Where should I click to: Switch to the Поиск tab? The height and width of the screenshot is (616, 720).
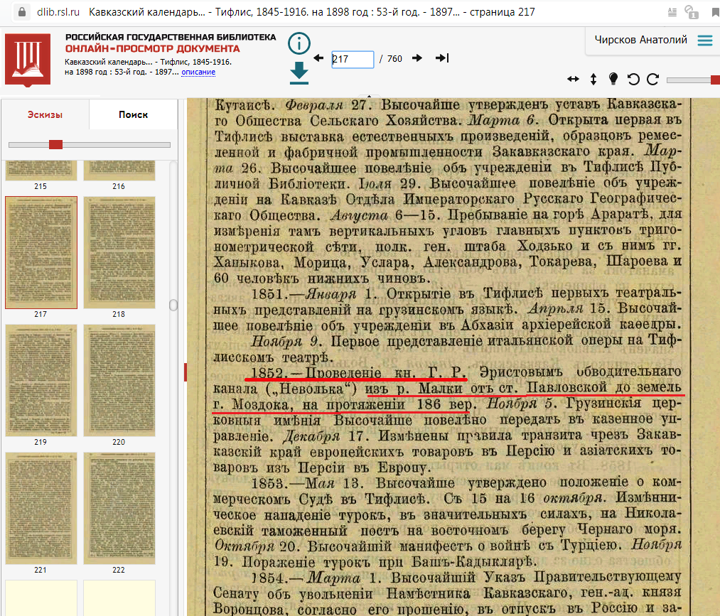click(133, 115)
